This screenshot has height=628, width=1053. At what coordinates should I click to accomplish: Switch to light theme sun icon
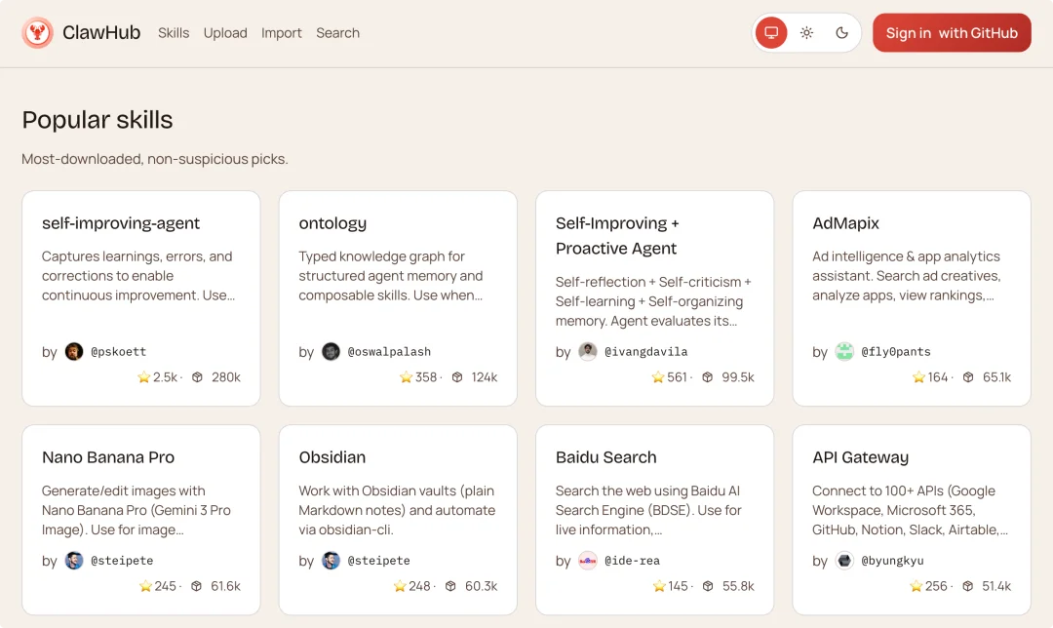[806, 33]
